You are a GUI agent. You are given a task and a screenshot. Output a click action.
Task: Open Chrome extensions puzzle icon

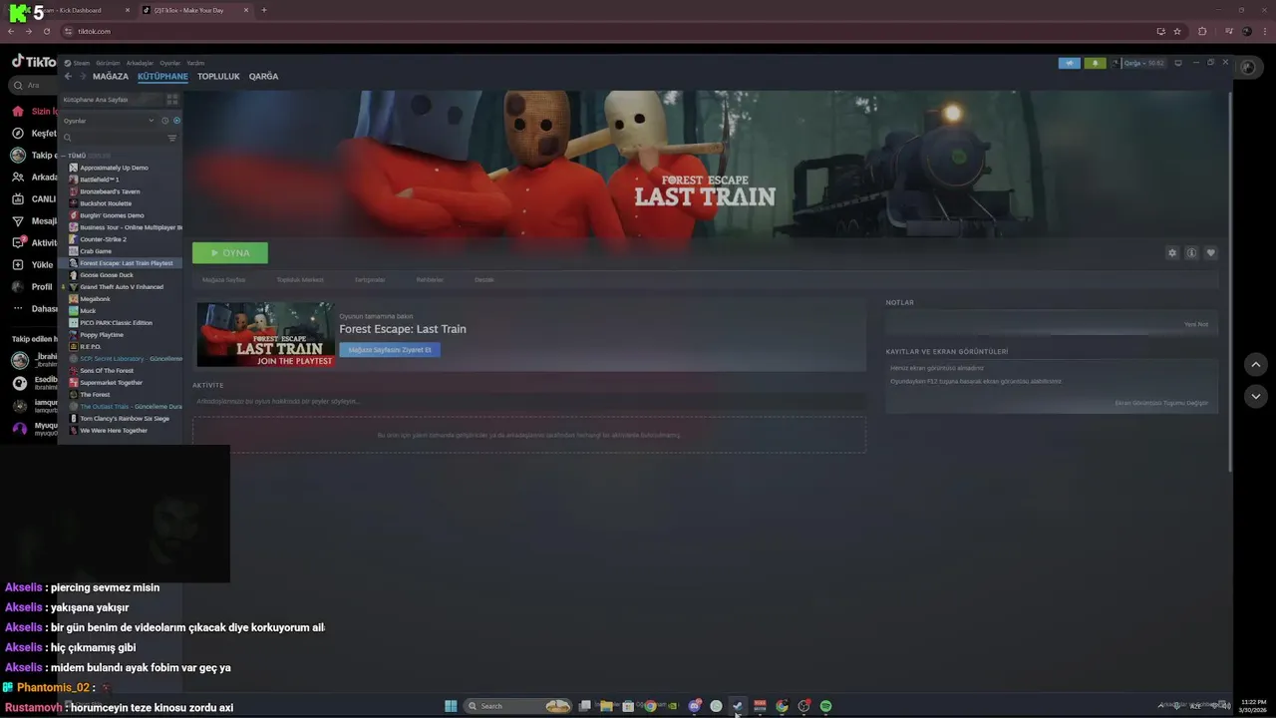1202,31
